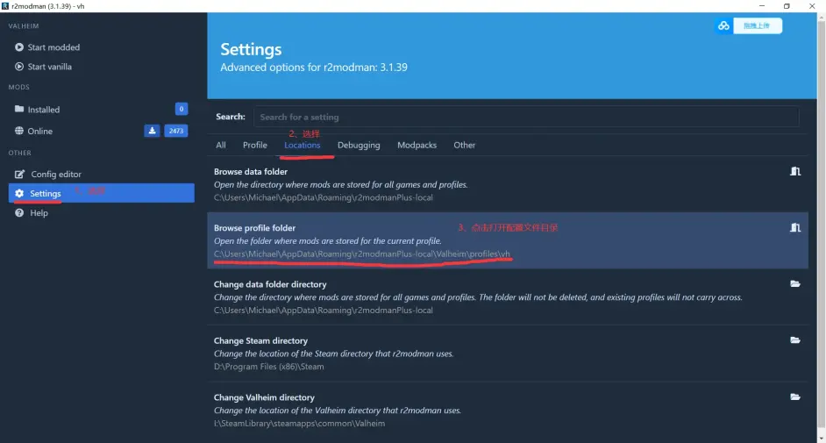Click door icon for Browse profile folder
The height and width of the screenshot is (443, 826).
[795, 227]
